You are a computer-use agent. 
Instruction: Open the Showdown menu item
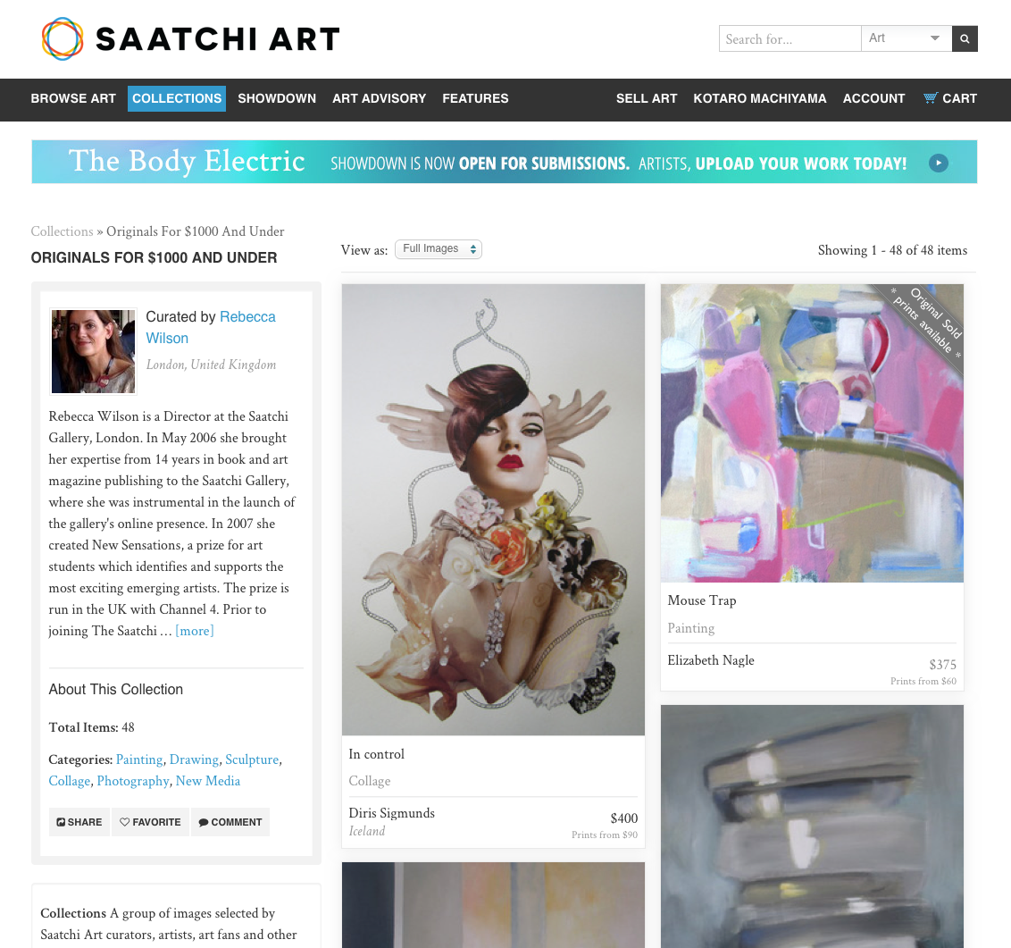[x=277, y=98]
